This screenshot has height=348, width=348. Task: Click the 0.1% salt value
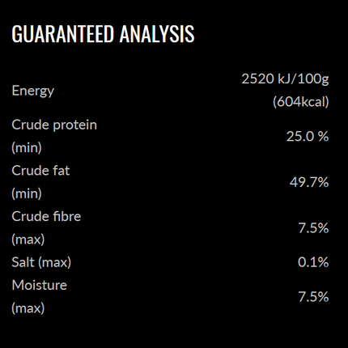(313, 262)
